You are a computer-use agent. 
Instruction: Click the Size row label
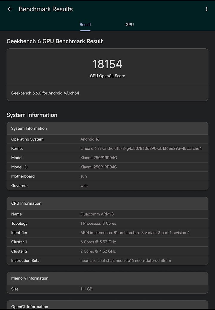pos(15,289)
